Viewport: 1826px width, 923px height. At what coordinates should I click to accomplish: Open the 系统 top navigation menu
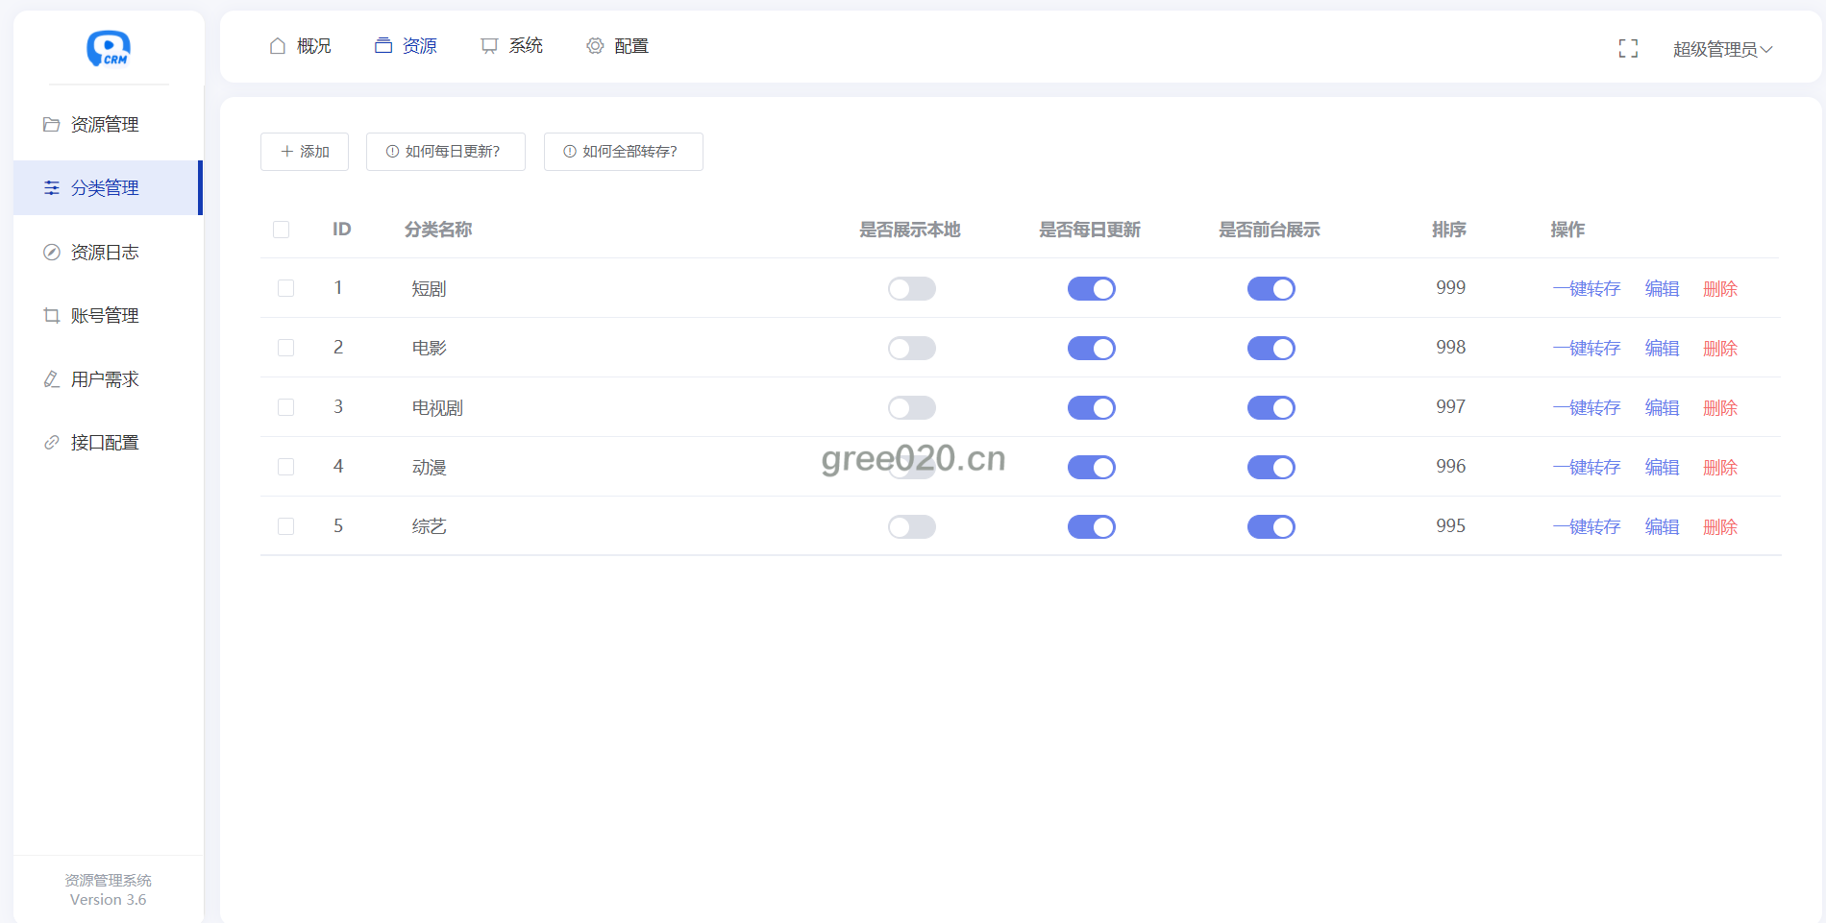point(512,46)
